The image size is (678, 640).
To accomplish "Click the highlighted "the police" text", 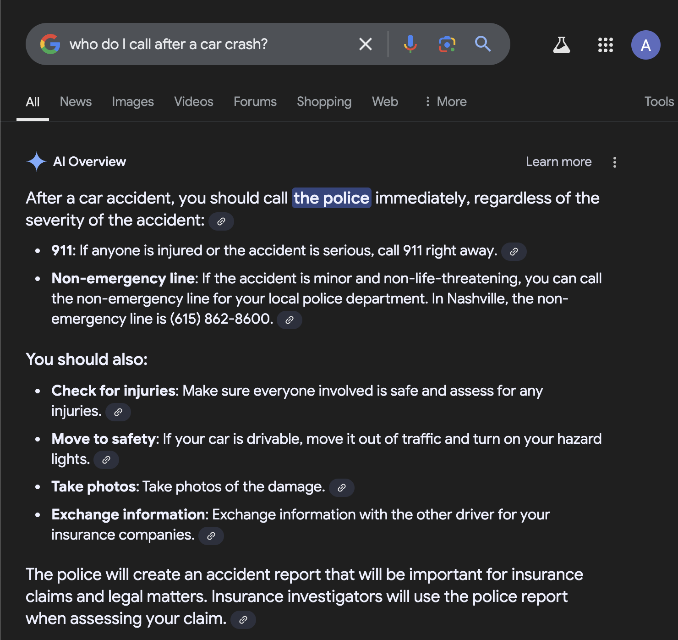I will coord(331,198).
